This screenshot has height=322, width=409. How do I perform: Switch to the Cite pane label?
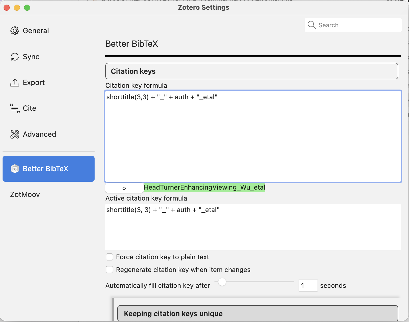30,108
